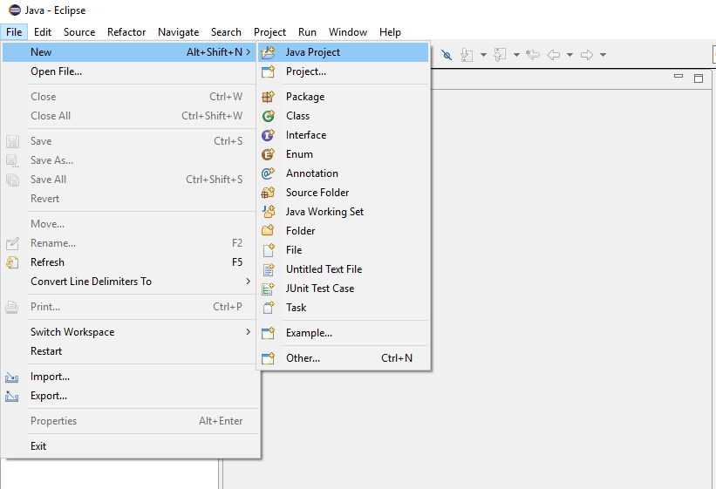Viewport: 716px width, 489px height.
Task: Click the yellow Folder icon
Action: (268, 231)
